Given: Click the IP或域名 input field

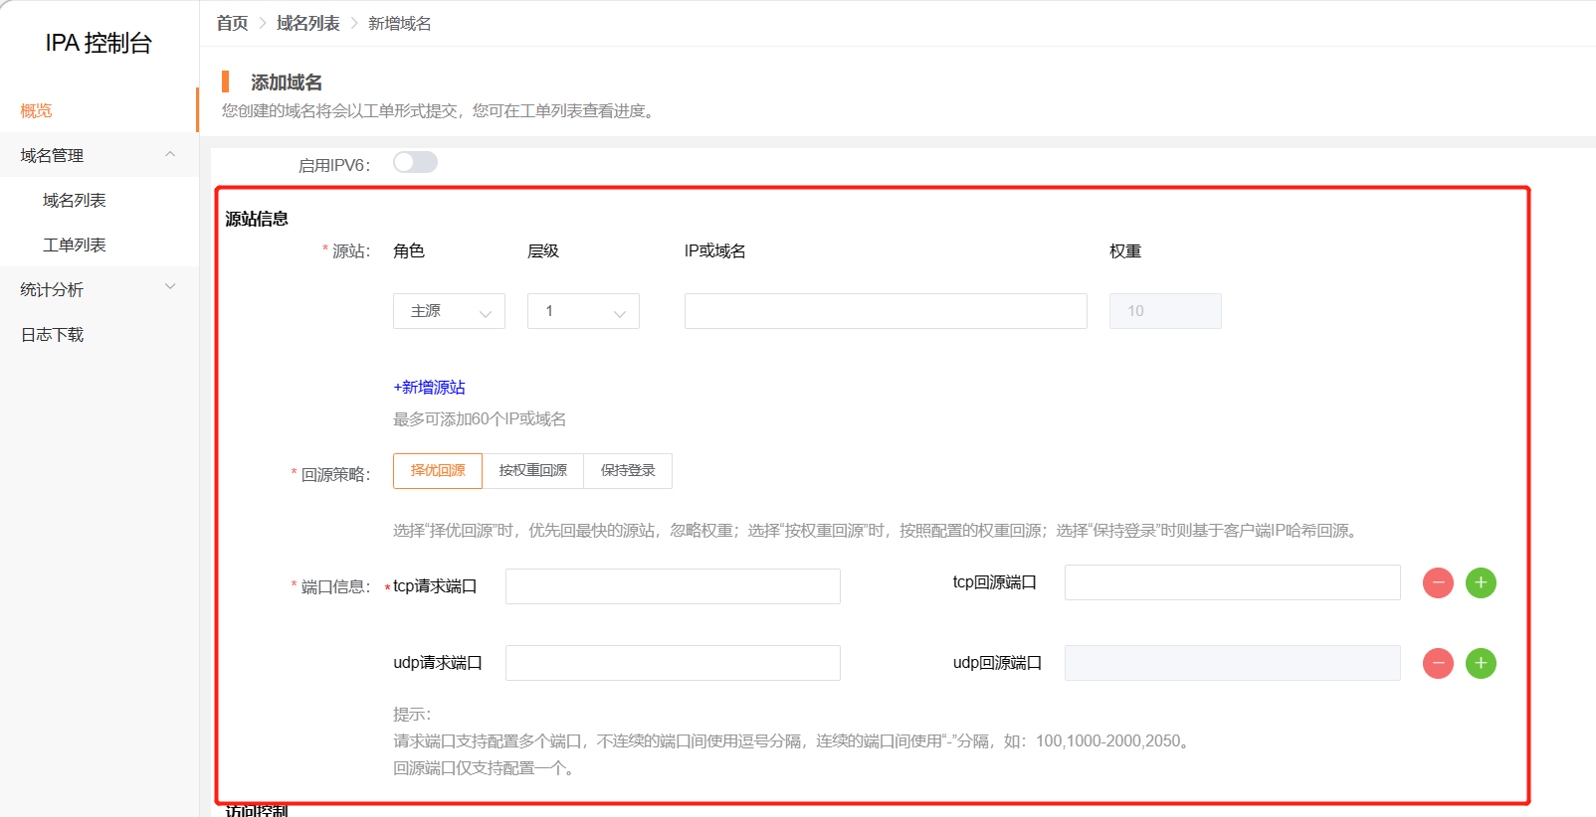Looking at the screenshot, I should (886, 311).
